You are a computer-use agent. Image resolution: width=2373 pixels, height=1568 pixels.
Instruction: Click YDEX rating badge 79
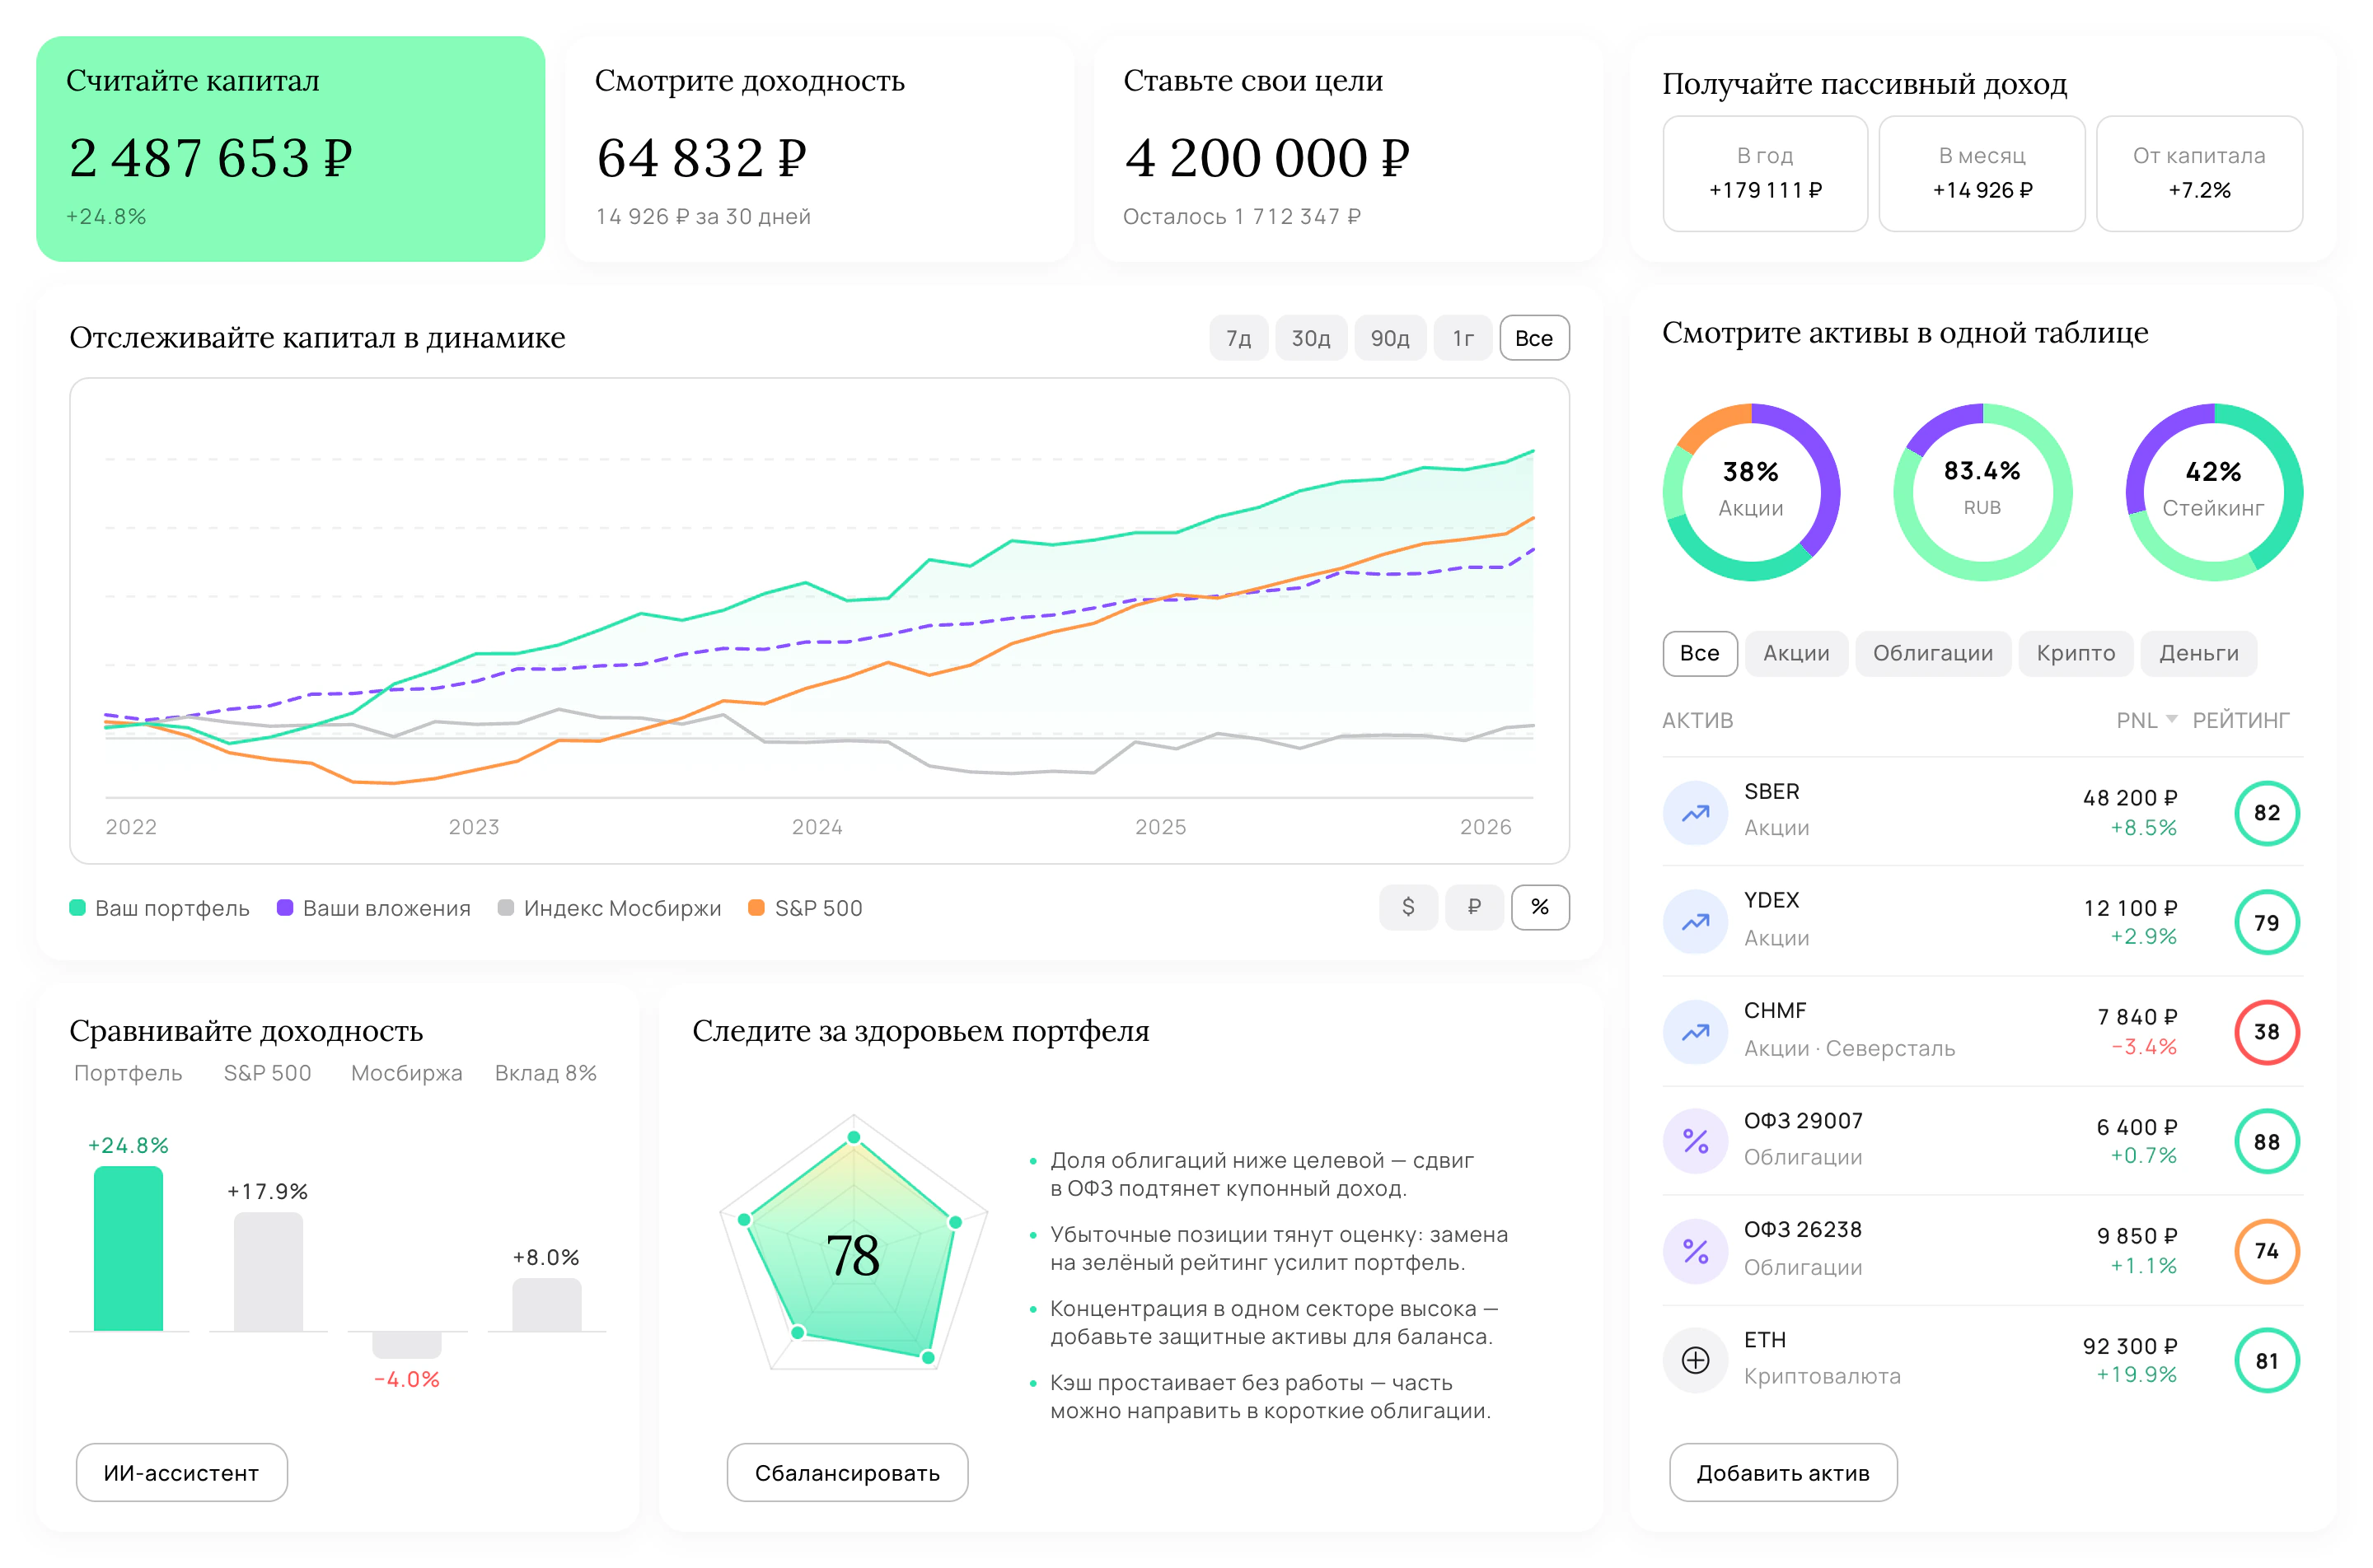click(2266, 922)
